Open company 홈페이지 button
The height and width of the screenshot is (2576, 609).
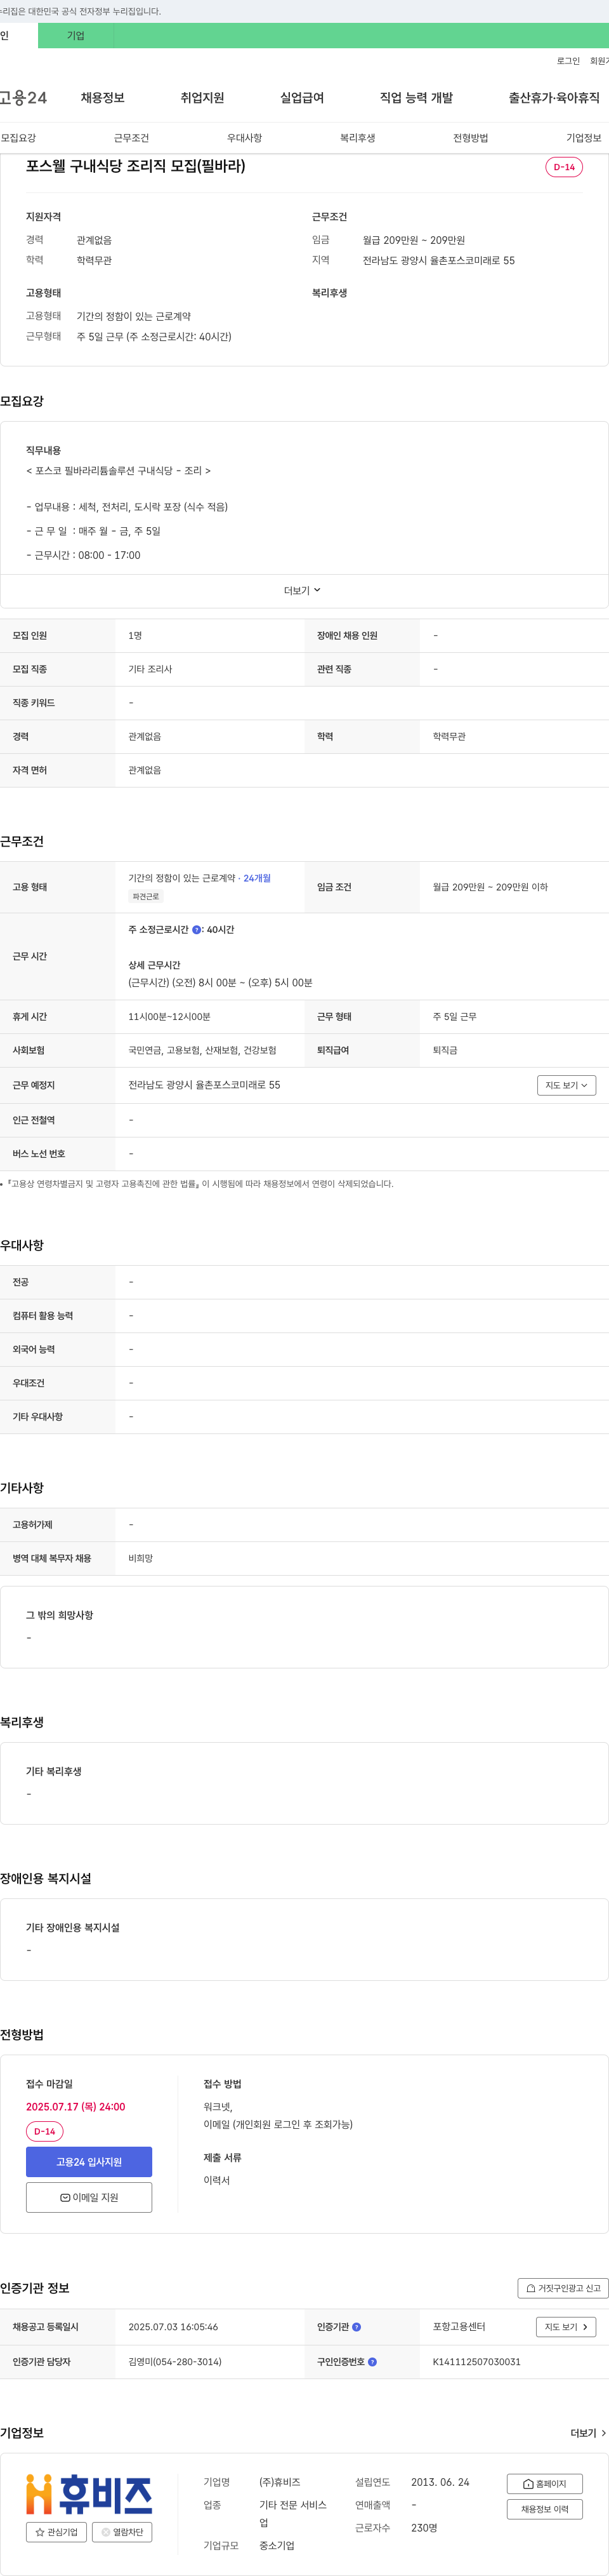pos(544,2484)
